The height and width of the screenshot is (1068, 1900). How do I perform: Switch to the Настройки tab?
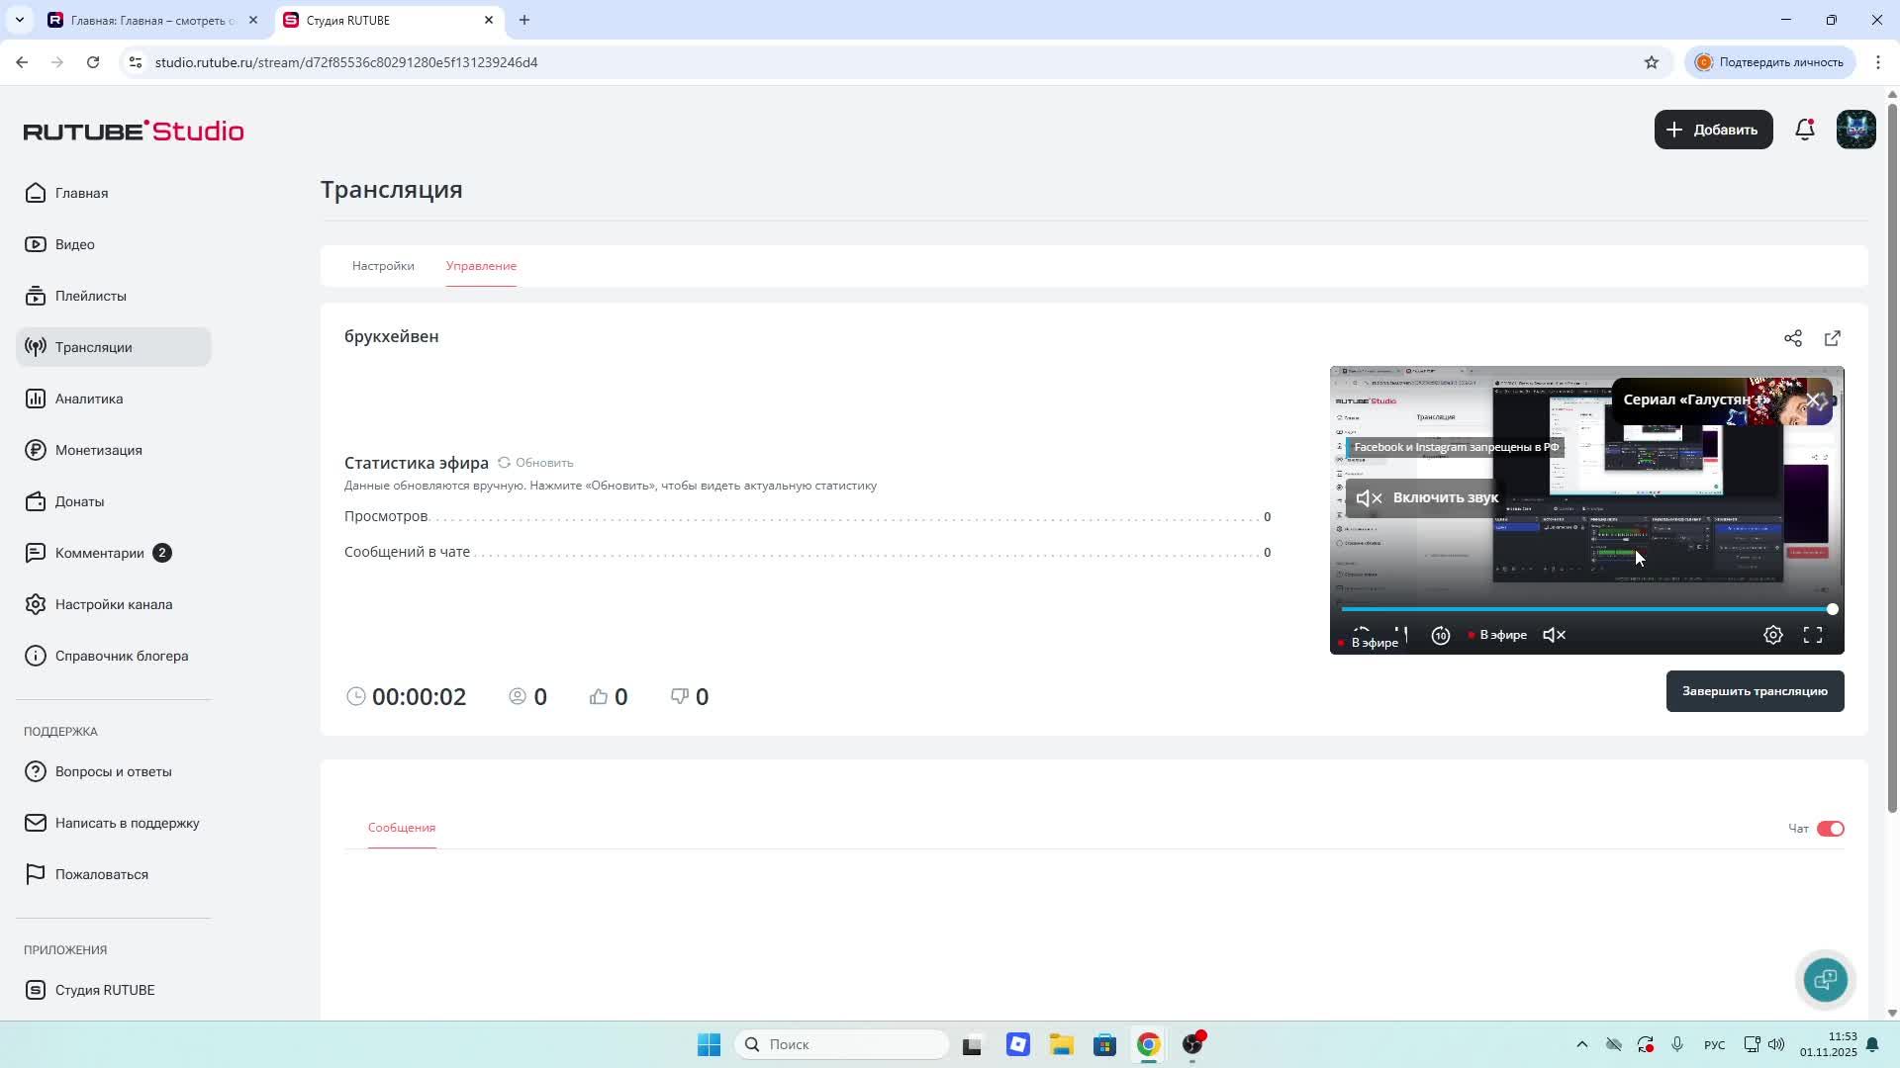pos(383,266)
